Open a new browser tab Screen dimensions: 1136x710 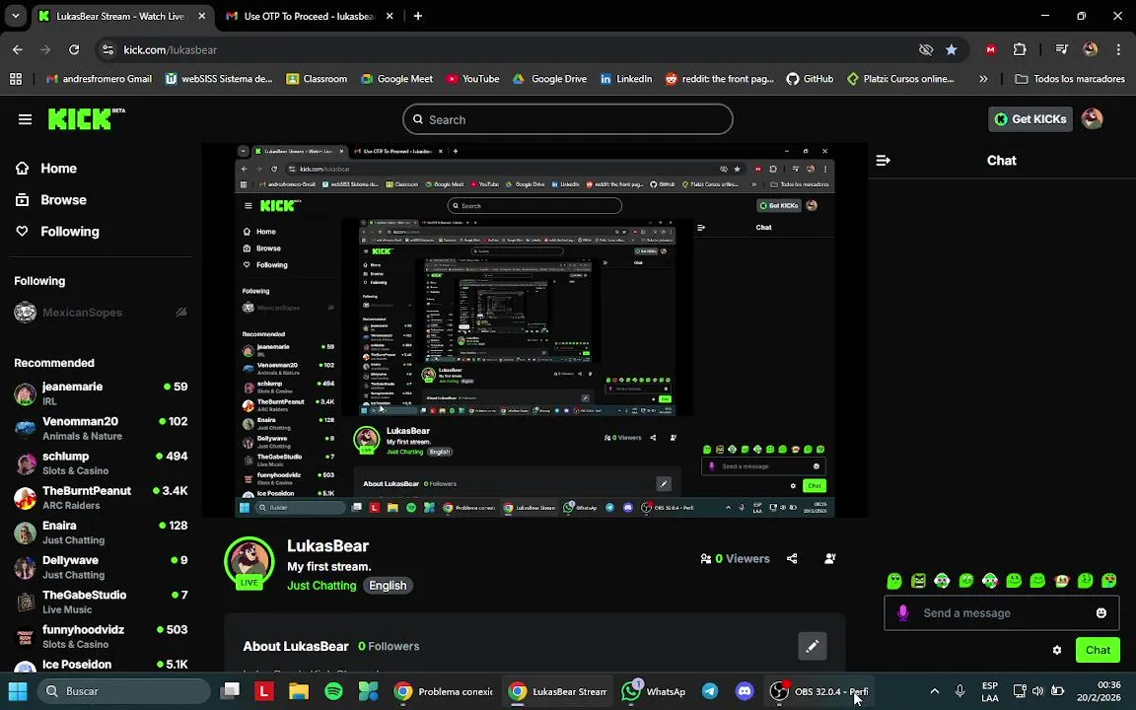[418, 16]
